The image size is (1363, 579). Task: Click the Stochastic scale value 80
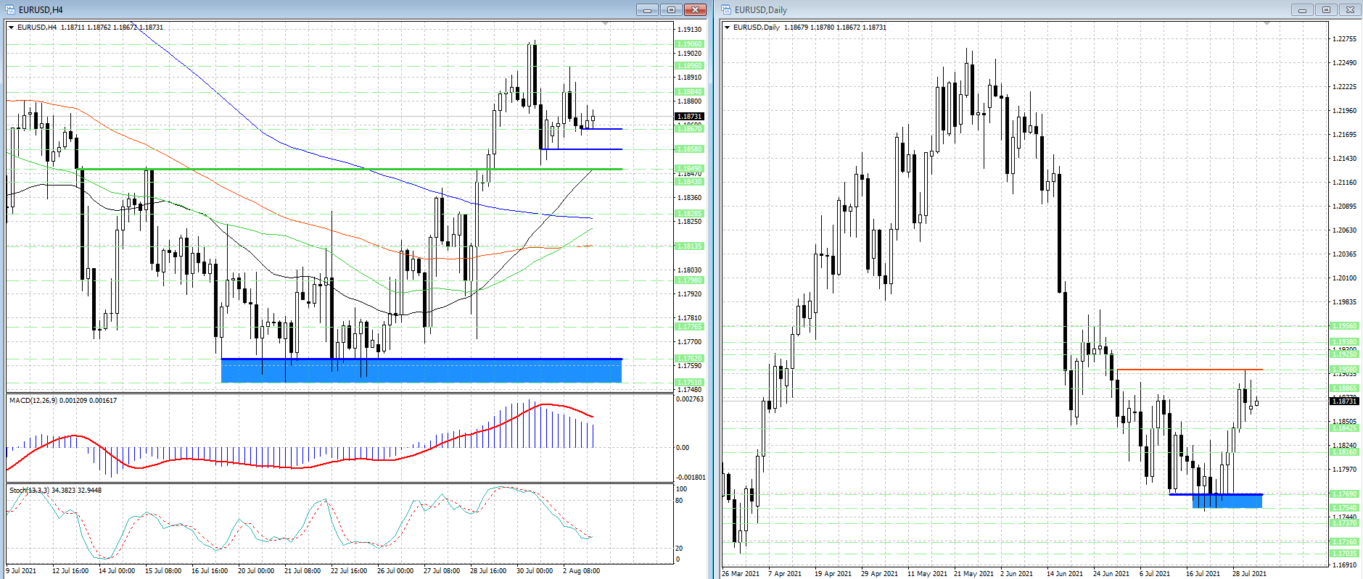tap(680, 501)
